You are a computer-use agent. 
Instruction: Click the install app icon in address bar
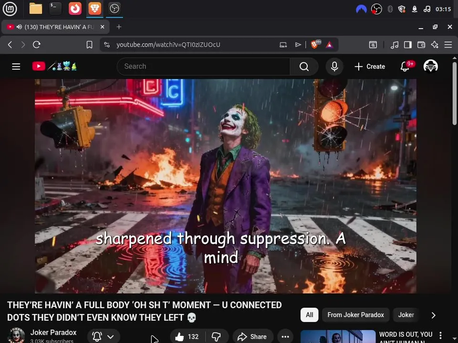click(283, 45)
